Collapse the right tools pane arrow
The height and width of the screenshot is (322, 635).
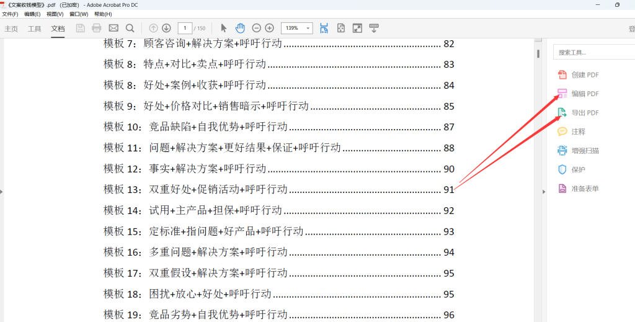tap(544, 192)
